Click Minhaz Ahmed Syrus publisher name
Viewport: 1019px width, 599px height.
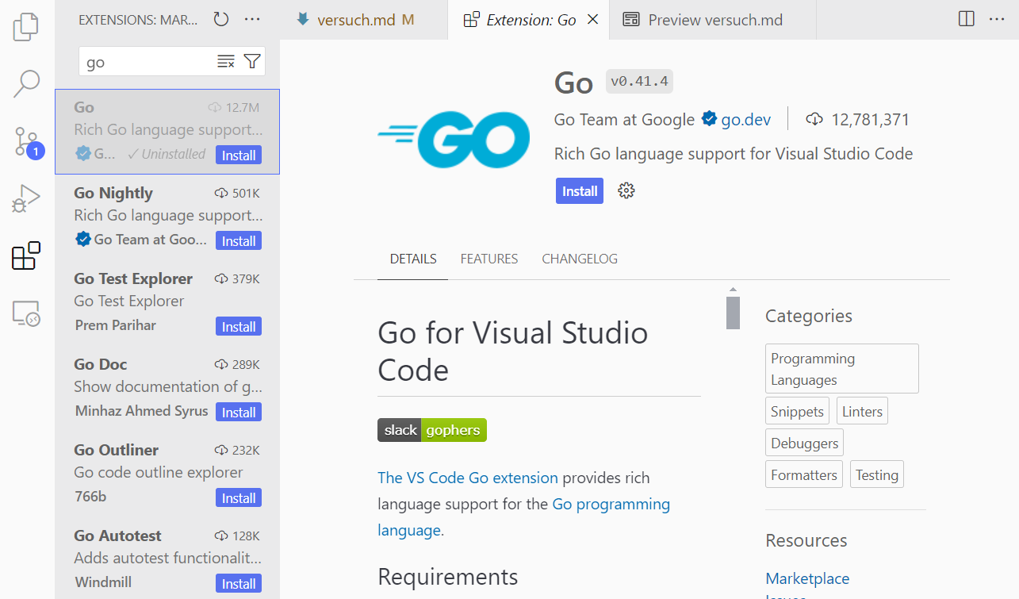141,411
